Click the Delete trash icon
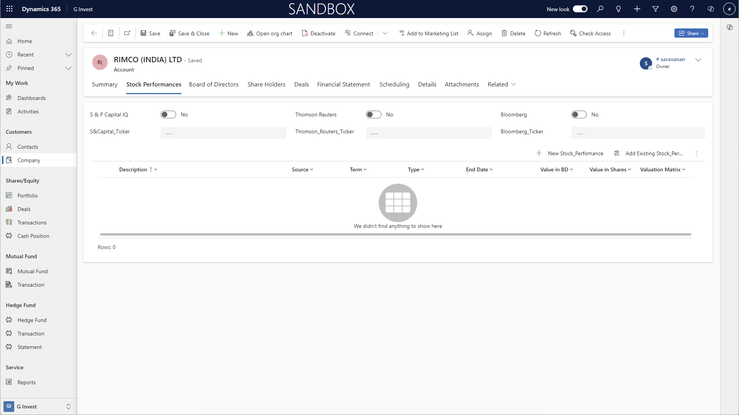 (x=504, y=33)
